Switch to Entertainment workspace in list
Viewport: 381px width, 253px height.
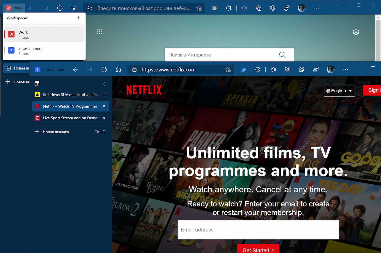point(44,51)
